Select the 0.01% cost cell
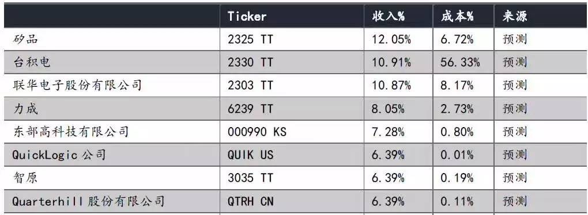Viewport: 588px width, 215px height. pyautogui.click(x=457, y=155)
